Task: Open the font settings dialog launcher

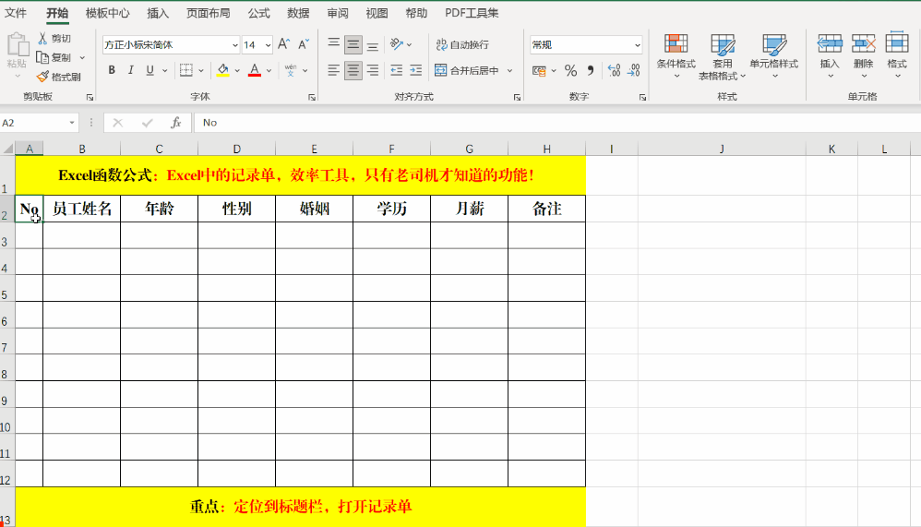Action: 312,98
